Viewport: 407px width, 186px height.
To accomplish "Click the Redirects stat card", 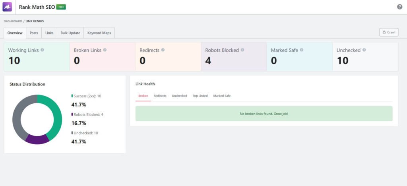I will click(168, 57).
